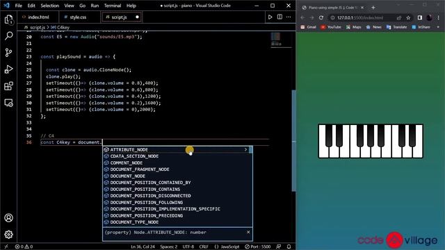Screen dimensions: 445x250
Task: Open the YouTube bookmark
Action: 331,27
